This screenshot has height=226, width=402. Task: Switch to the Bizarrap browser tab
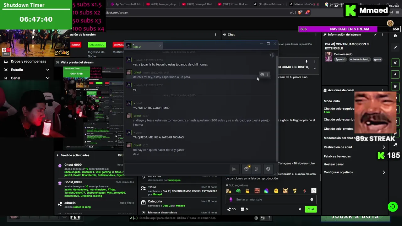pos(198,4)
